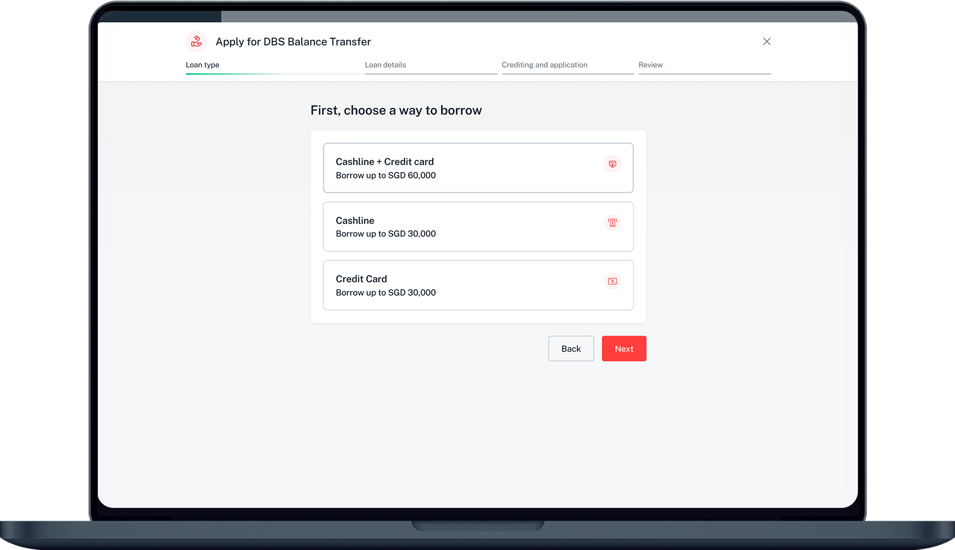Open the Loan details step
The width and height of the screenshot is (955, 550).
click(x=385, y=65)
